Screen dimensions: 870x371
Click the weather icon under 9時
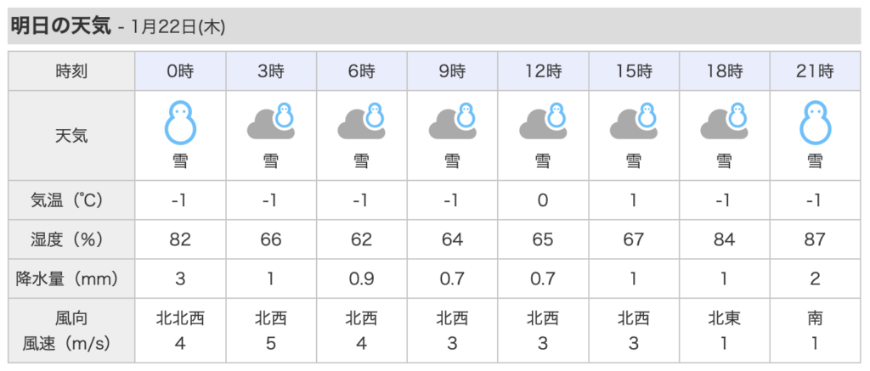pyautogui.click(x=452, y=122)
